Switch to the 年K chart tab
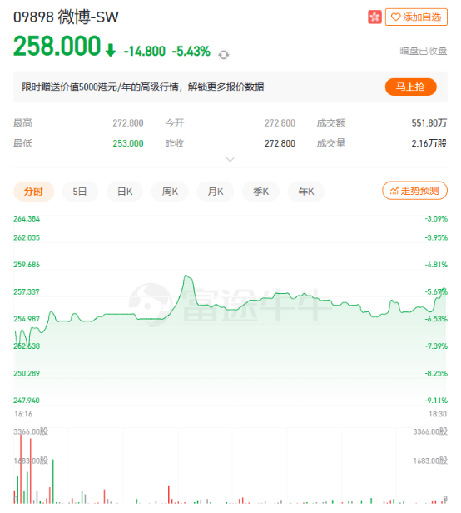 (x=305, y=192)
